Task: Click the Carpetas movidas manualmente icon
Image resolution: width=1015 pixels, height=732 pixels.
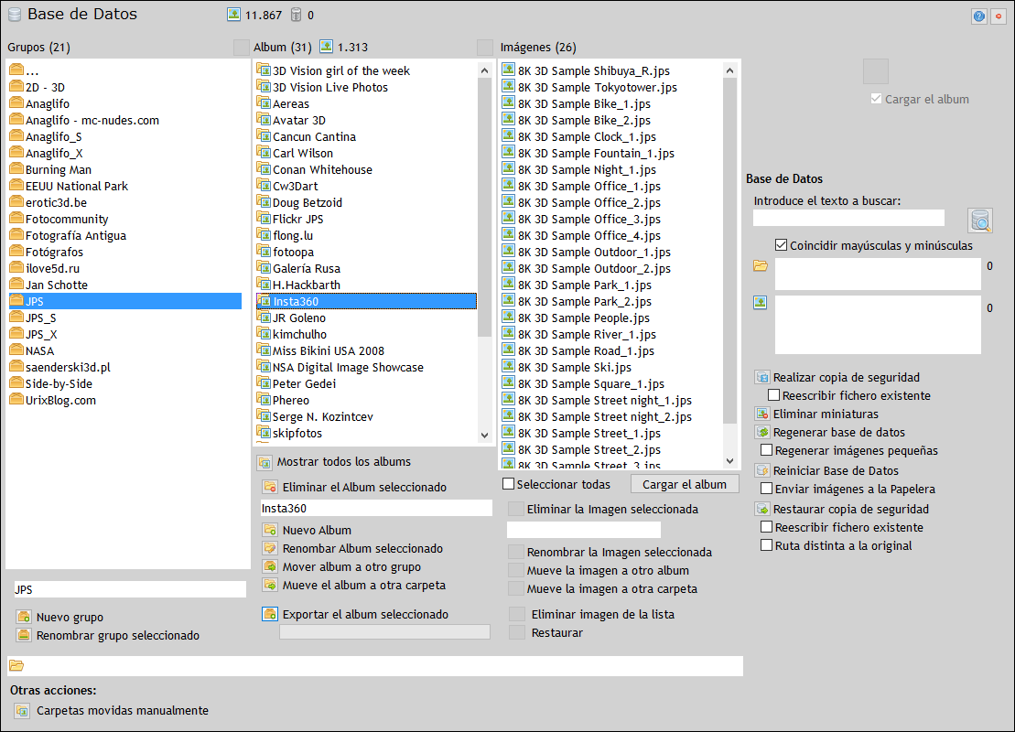Action: point(22,711)
